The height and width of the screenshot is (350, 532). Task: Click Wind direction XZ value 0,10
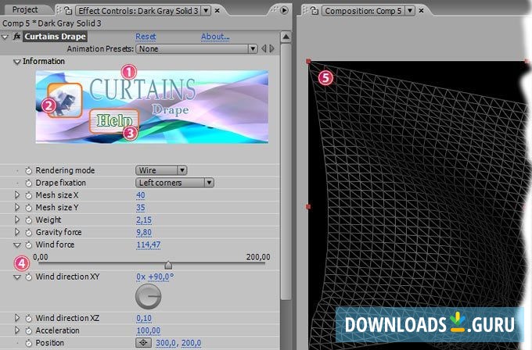pyautogui.click(x=144, y=318)
